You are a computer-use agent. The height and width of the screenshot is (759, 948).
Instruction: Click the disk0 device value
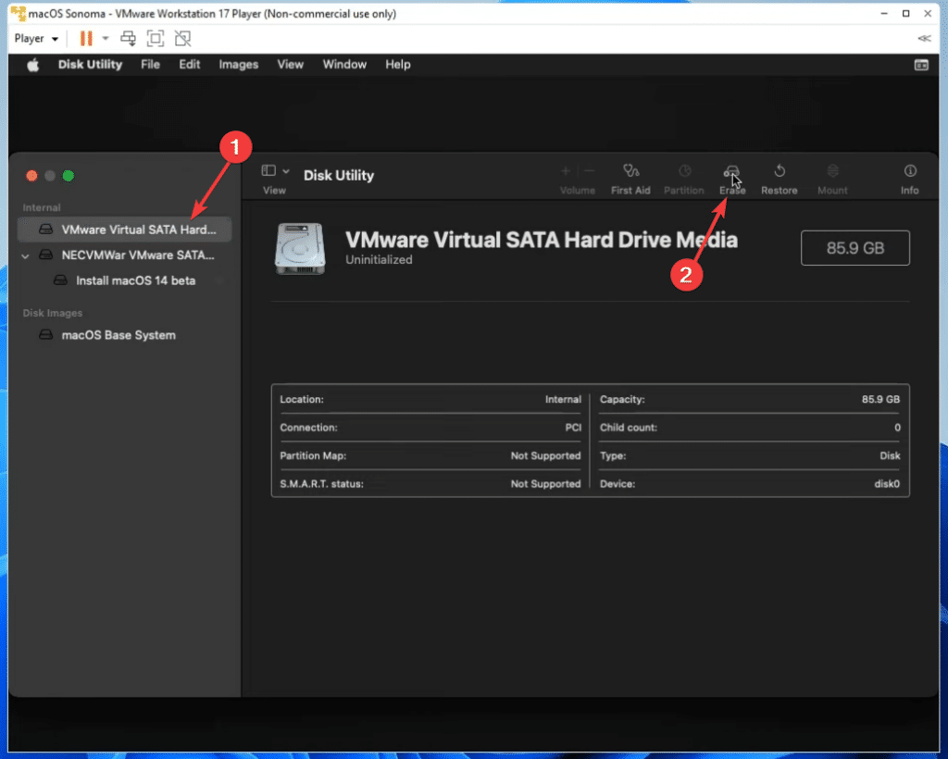[887, 484]
